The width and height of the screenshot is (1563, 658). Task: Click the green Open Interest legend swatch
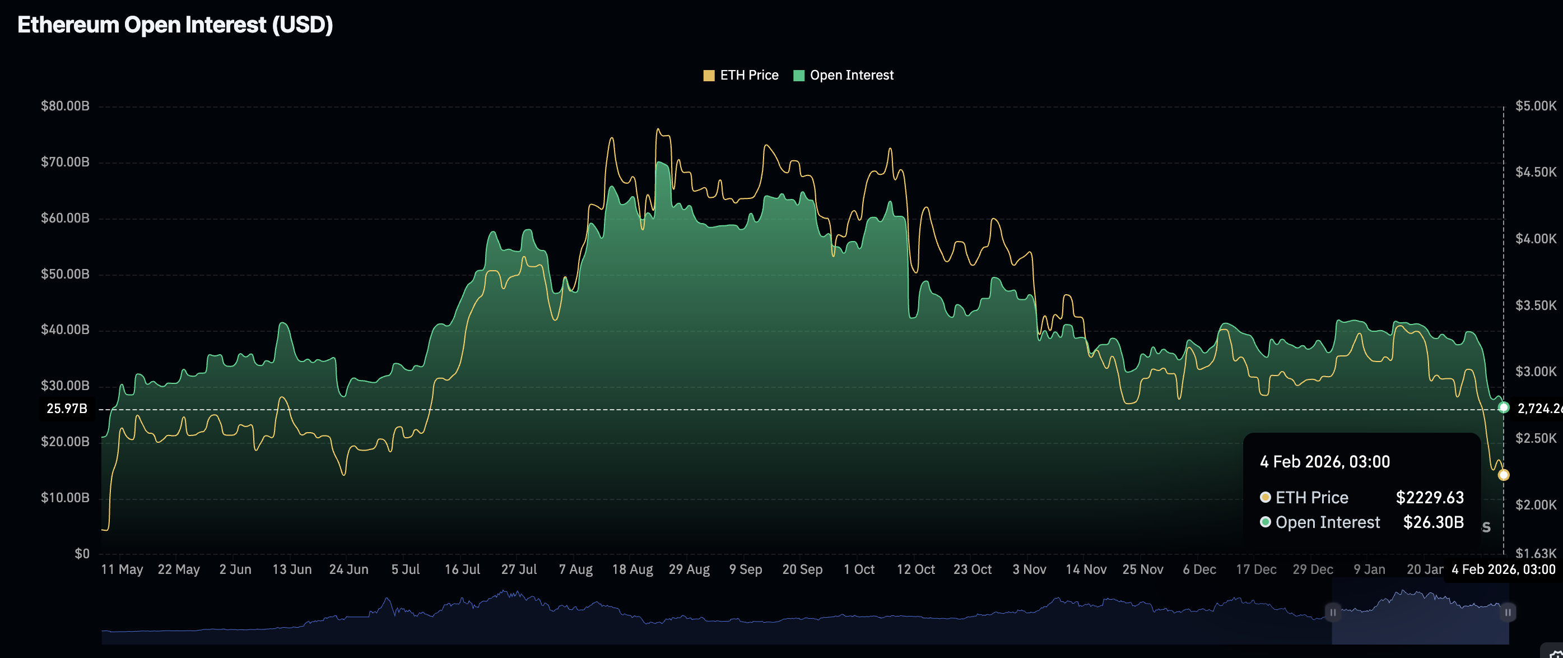tap(798, 75)
